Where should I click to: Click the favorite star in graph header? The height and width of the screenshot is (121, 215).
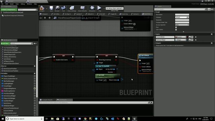[x=41, y=18]
